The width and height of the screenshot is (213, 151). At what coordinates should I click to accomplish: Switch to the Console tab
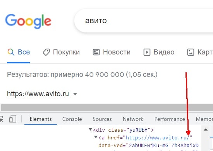[72, 119]
